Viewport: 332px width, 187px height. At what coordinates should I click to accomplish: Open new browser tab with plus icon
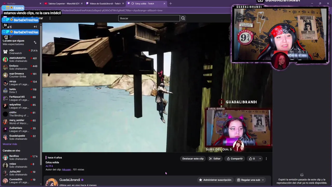tap(171, 4)
